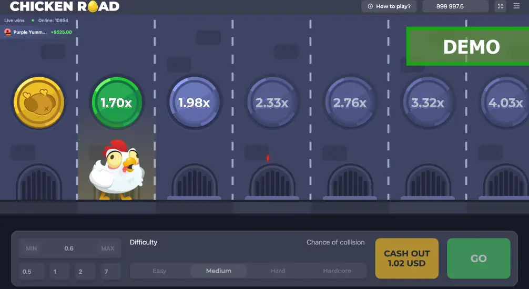Click the Chance of collision label
The image size is (529, 289).
click(x=335, y=242)
